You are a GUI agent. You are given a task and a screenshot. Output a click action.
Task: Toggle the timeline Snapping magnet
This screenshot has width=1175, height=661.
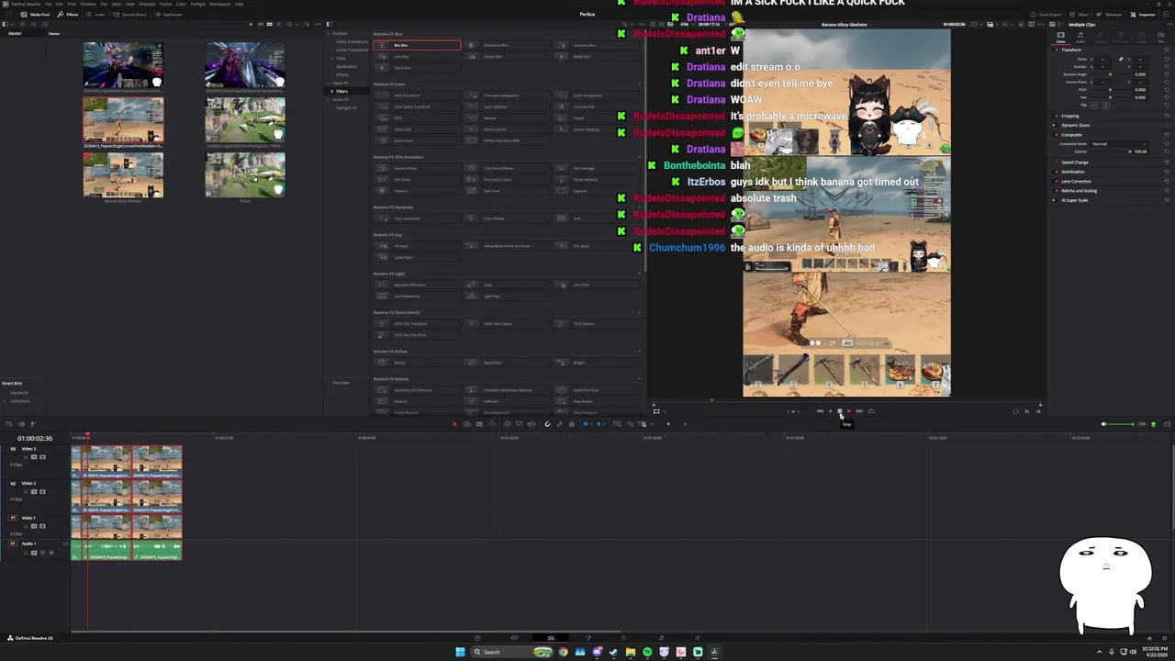tap(548, 424)
